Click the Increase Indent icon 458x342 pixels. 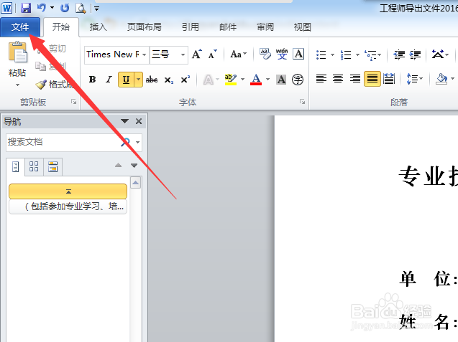click(415, 54)
